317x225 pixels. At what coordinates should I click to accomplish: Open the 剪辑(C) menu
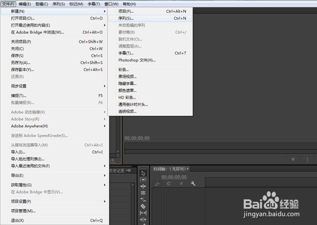coord(42,4)
